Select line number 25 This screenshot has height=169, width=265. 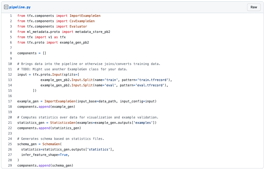10,144
